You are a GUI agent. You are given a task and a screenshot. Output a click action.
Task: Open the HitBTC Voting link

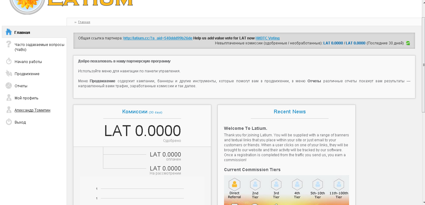tap(268, 38)
